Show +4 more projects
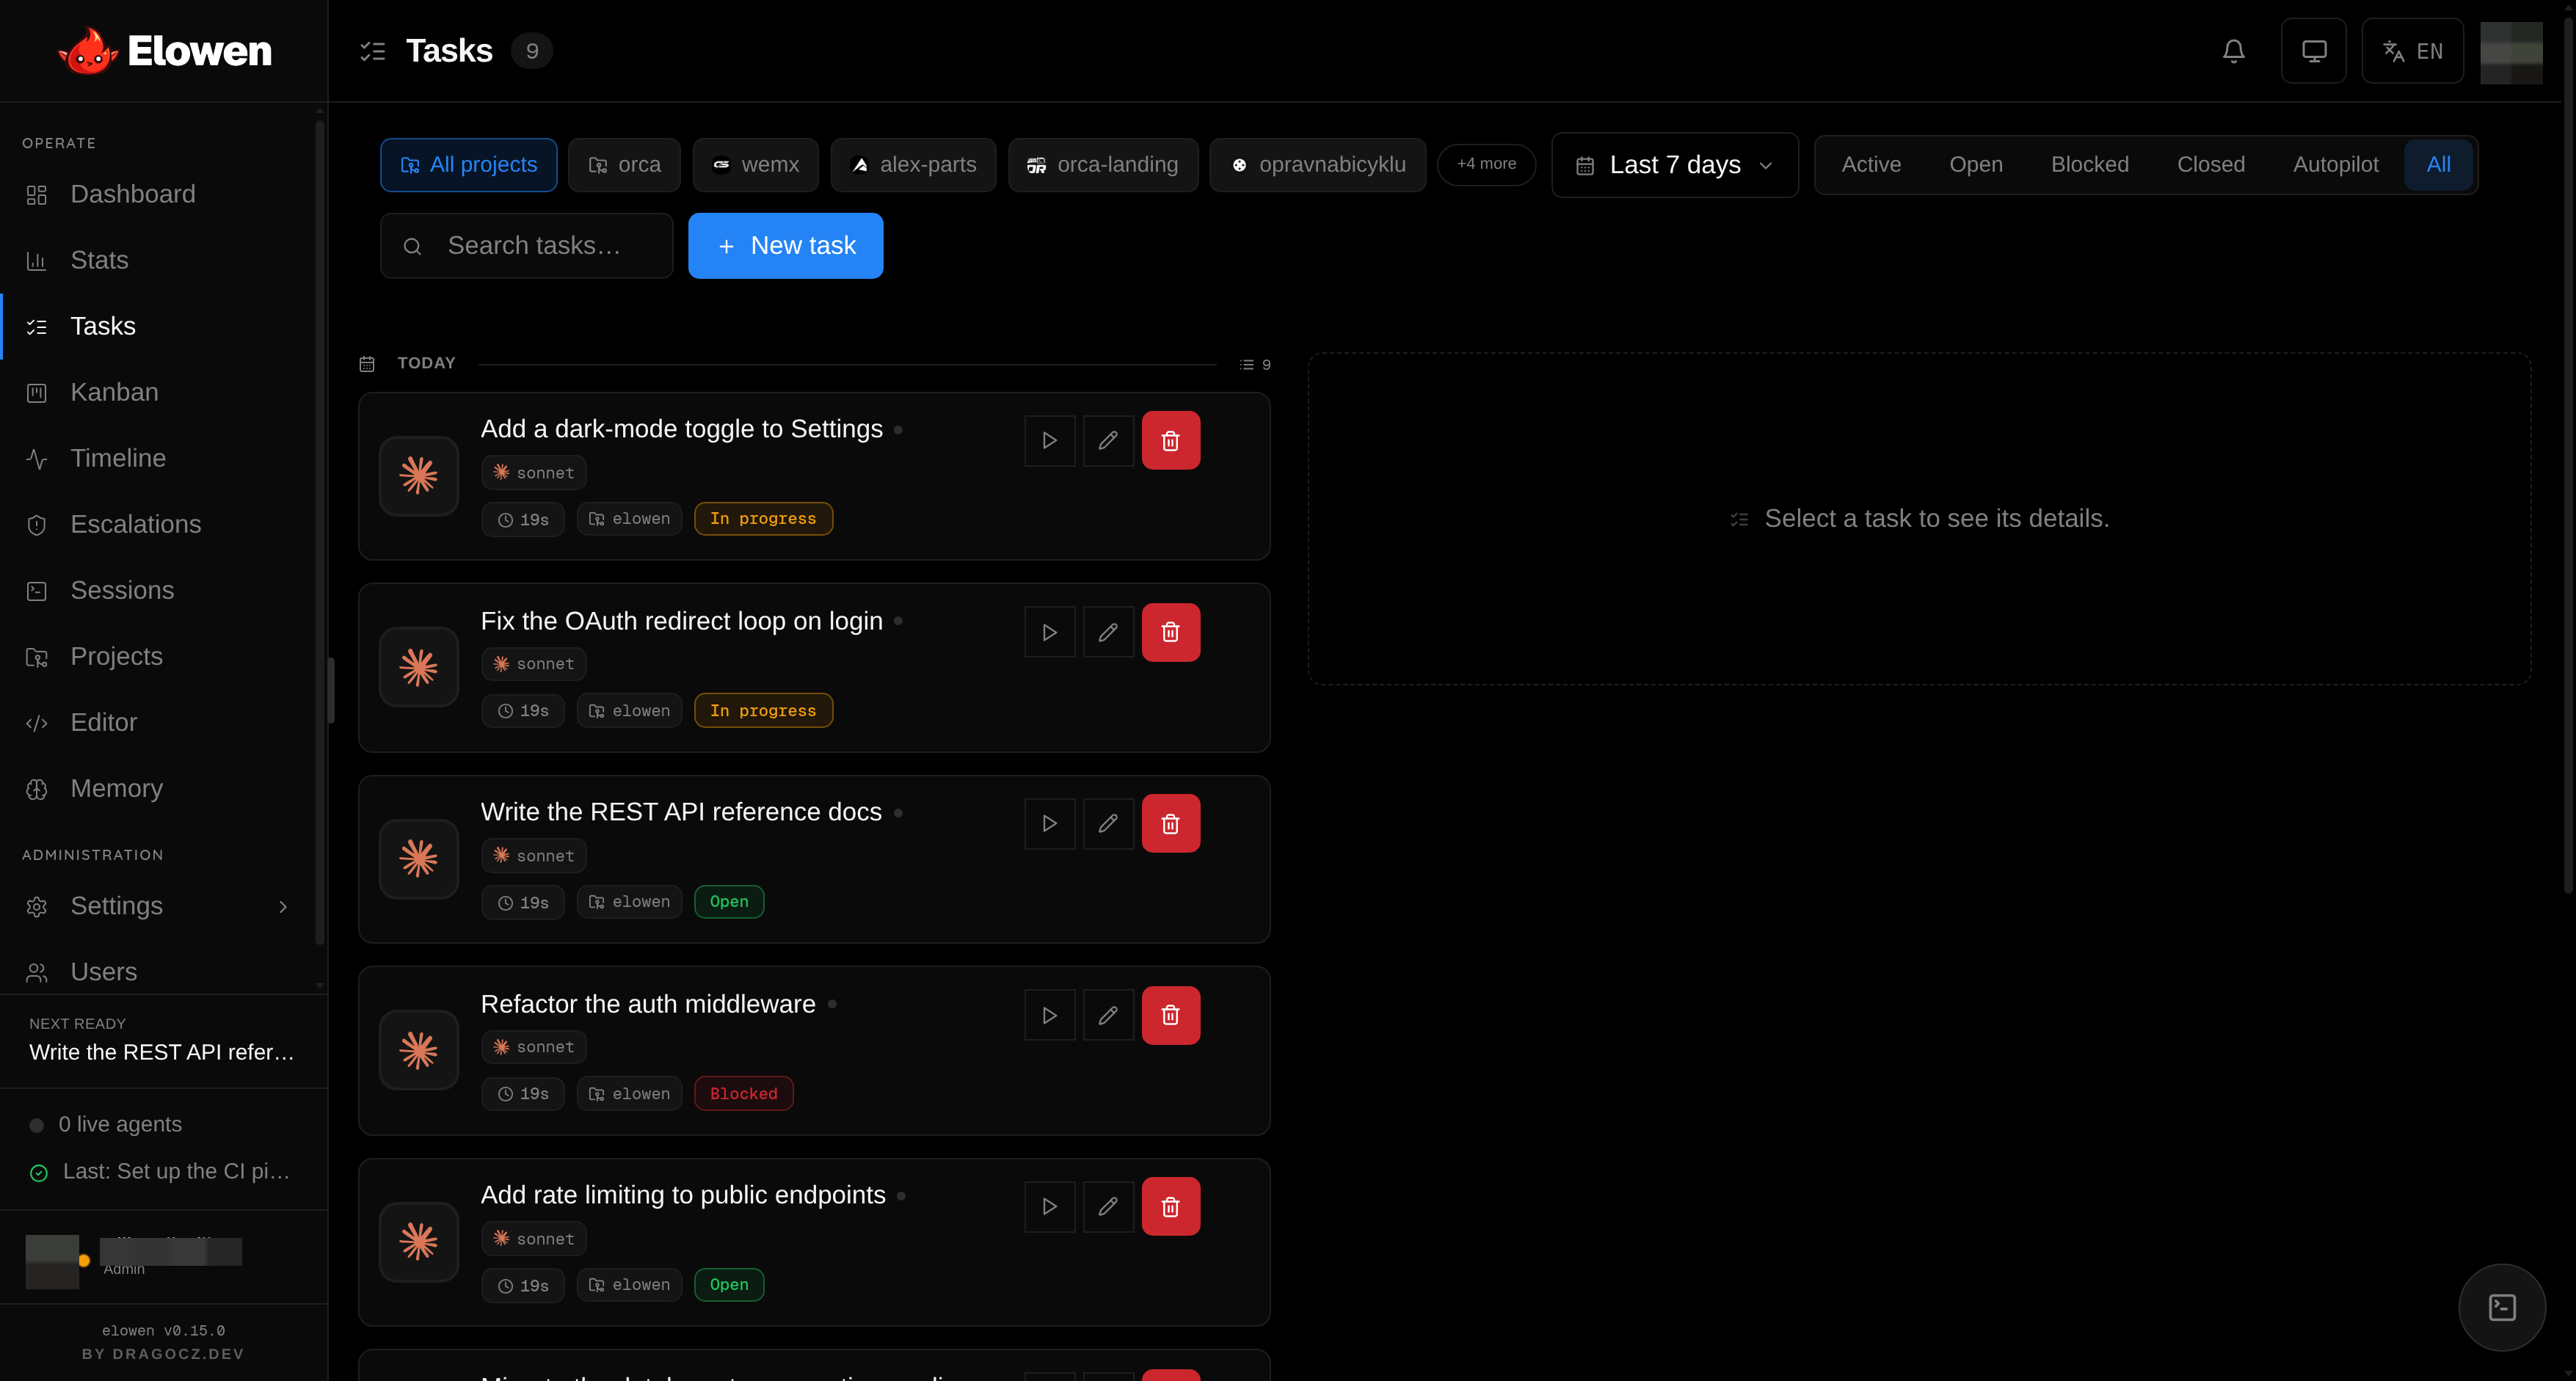Viewport: 2576px width, 1381px height. tap(1486, 164)
